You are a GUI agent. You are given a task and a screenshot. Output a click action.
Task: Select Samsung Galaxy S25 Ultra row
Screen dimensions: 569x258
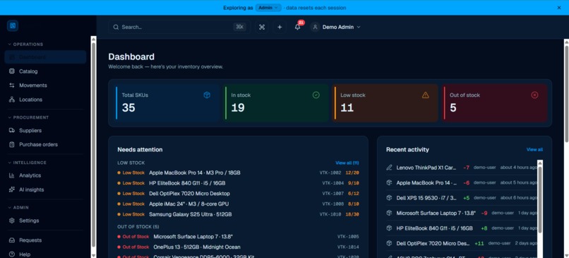click(x=238, y=214)
